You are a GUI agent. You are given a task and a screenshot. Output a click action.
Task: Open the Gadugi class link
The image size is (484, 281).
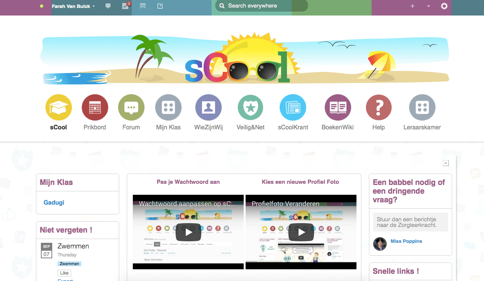pos(54,202)
